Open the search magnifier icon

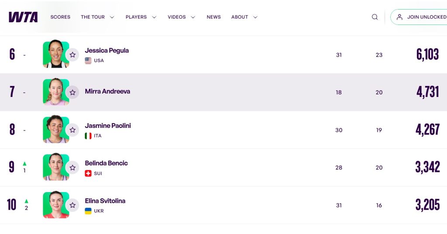click(375, 17)
